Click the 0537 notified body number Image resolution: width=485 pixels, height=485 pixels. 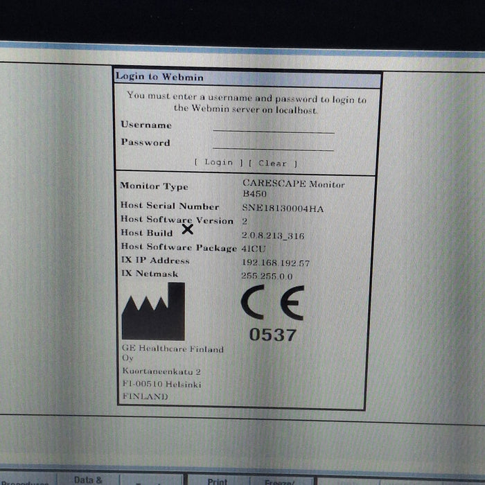[x=273, y=335]
